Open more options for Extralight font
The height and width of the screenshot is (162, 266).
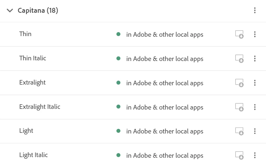click(255, 83)
